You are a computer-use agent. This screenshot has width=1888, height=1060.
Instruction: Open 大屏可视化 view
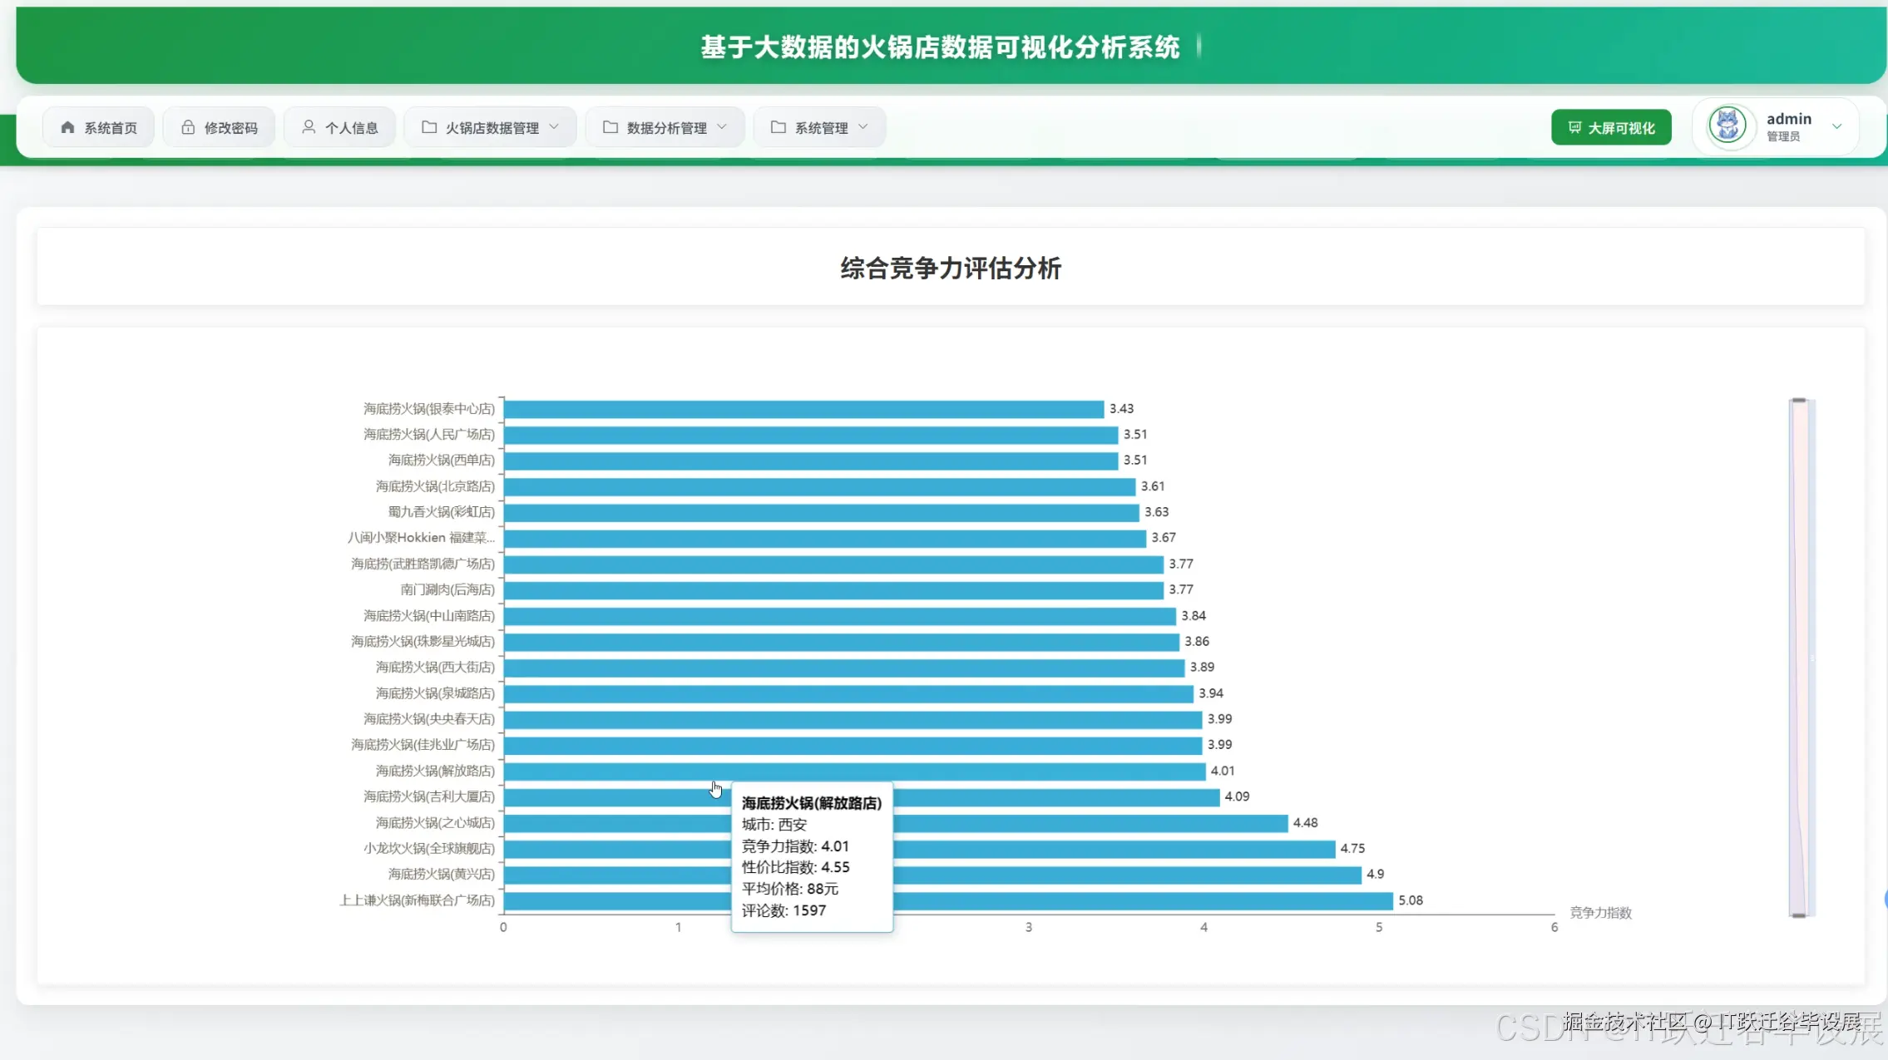pyautogui.click(x=1610, y=127)
